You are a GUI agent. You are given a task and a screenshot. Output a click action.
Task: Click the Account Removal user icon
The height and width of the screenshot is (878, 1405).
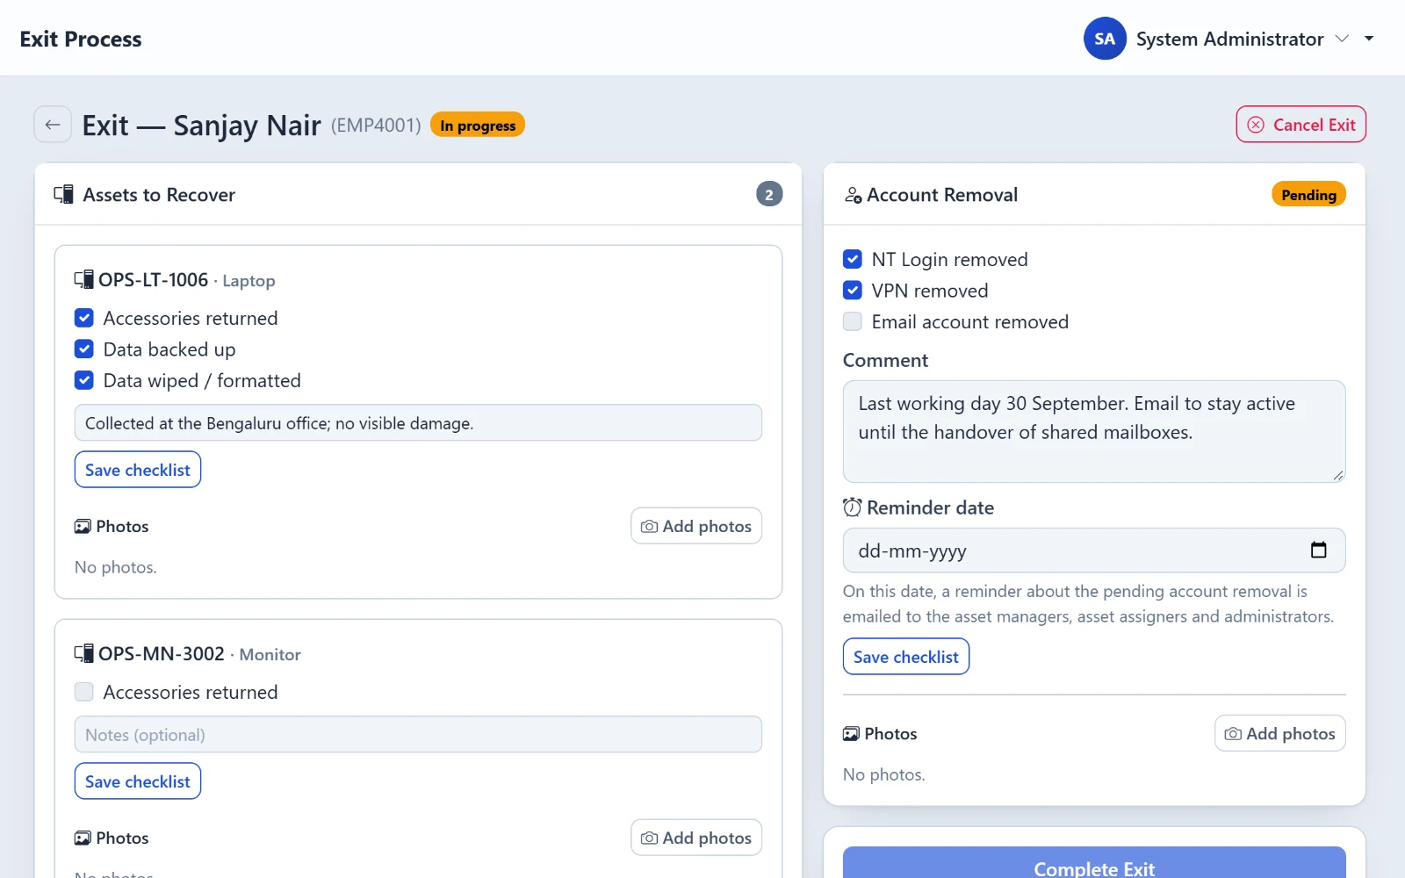853,195
